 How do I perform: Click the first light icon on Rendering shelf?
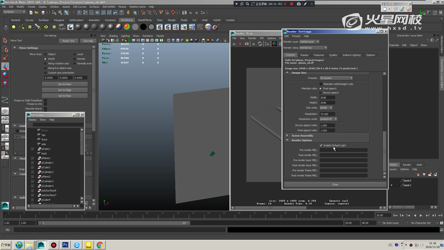tap(15, 27)
